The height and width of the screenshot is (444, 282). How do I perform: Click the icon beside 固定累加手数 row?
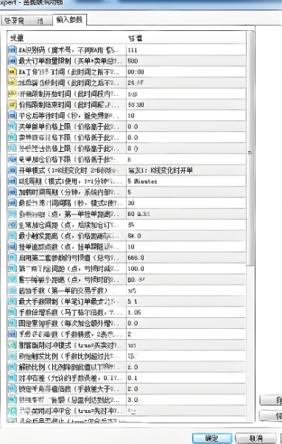[13, 323]
